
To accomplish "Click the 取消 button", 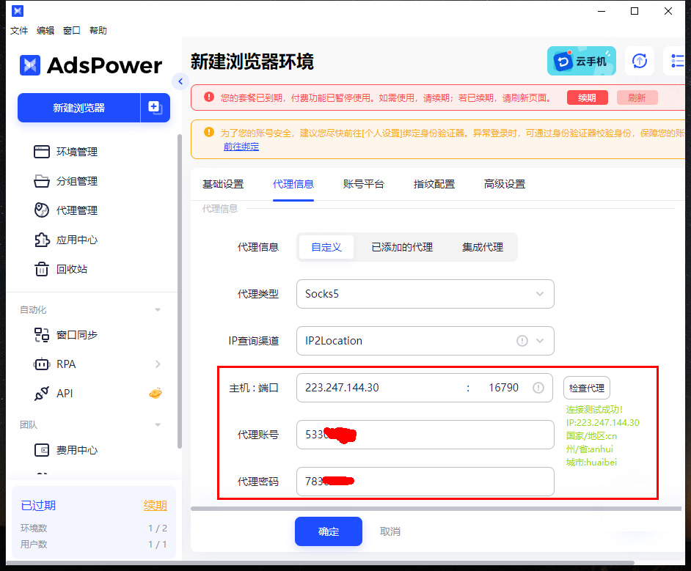I will point(390,531).
